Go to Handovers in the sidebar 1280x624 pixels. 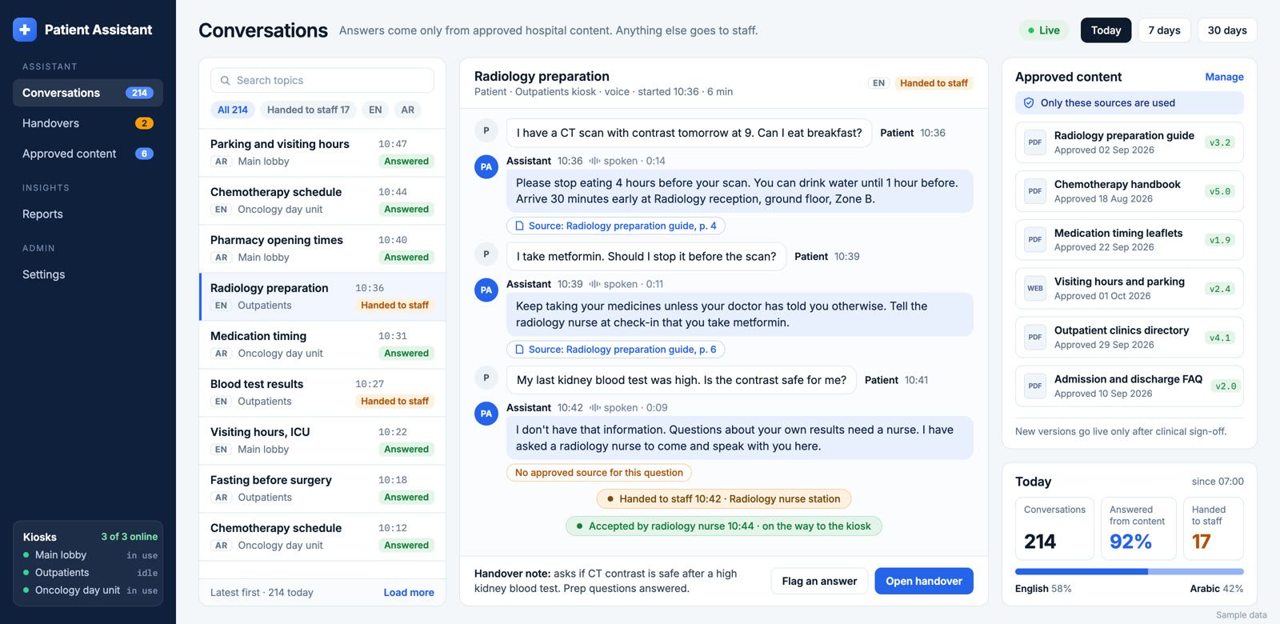pos(88,123)
